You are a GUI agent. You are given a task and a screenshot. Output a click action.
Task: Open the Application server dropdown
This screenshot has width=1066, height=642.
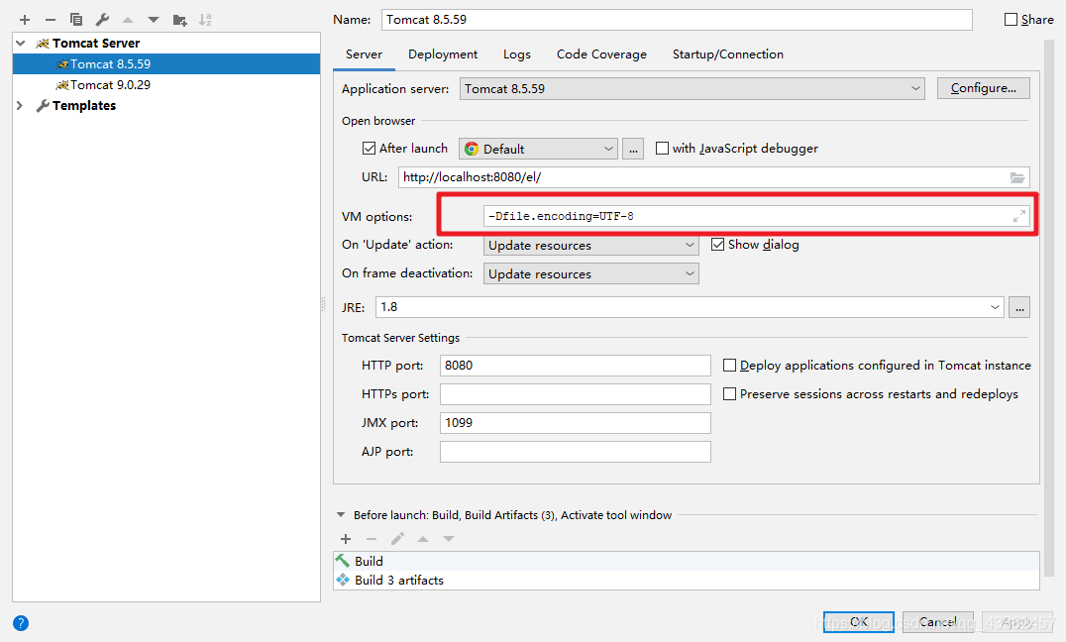(693, 88)
